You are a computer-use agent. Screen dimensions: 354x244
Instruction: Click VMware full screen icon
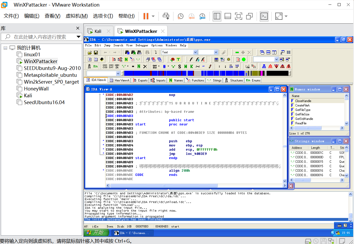click(x=238, y=16)
